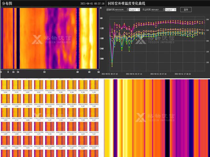Open thumbnail labeled 1_205
Screen dimensions: 210x157
(x=94, y=85)
